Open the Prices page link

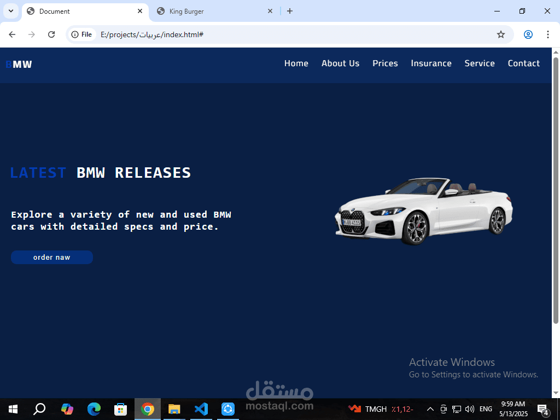click(385, 63)
